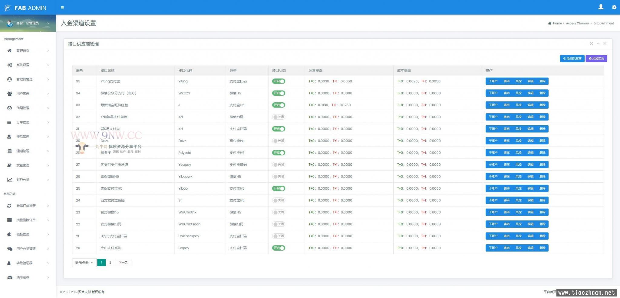Click the users group icon beside 用户管理
Viewport: 620px width, 298px height.
click(10, 94)
